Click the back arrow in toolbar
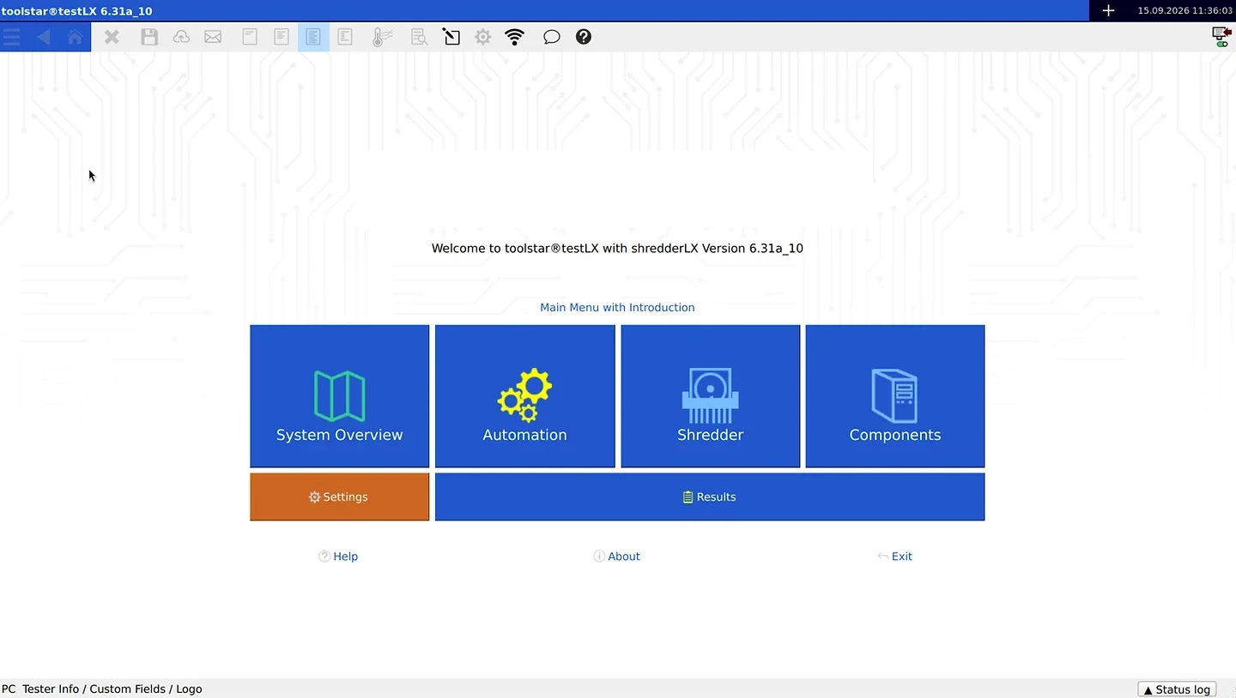 [43, 37]
